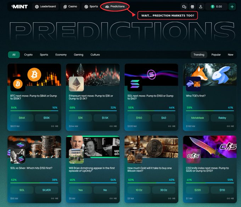This screenshot has width=241, height=207.
Task: Click the Bitcoin icon on BTC card
Action: coord(18,84)
